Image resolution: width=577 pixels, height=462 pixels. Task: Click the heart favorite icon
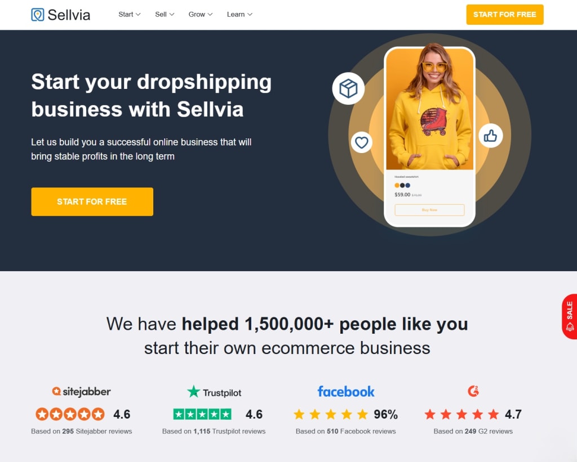361,142
